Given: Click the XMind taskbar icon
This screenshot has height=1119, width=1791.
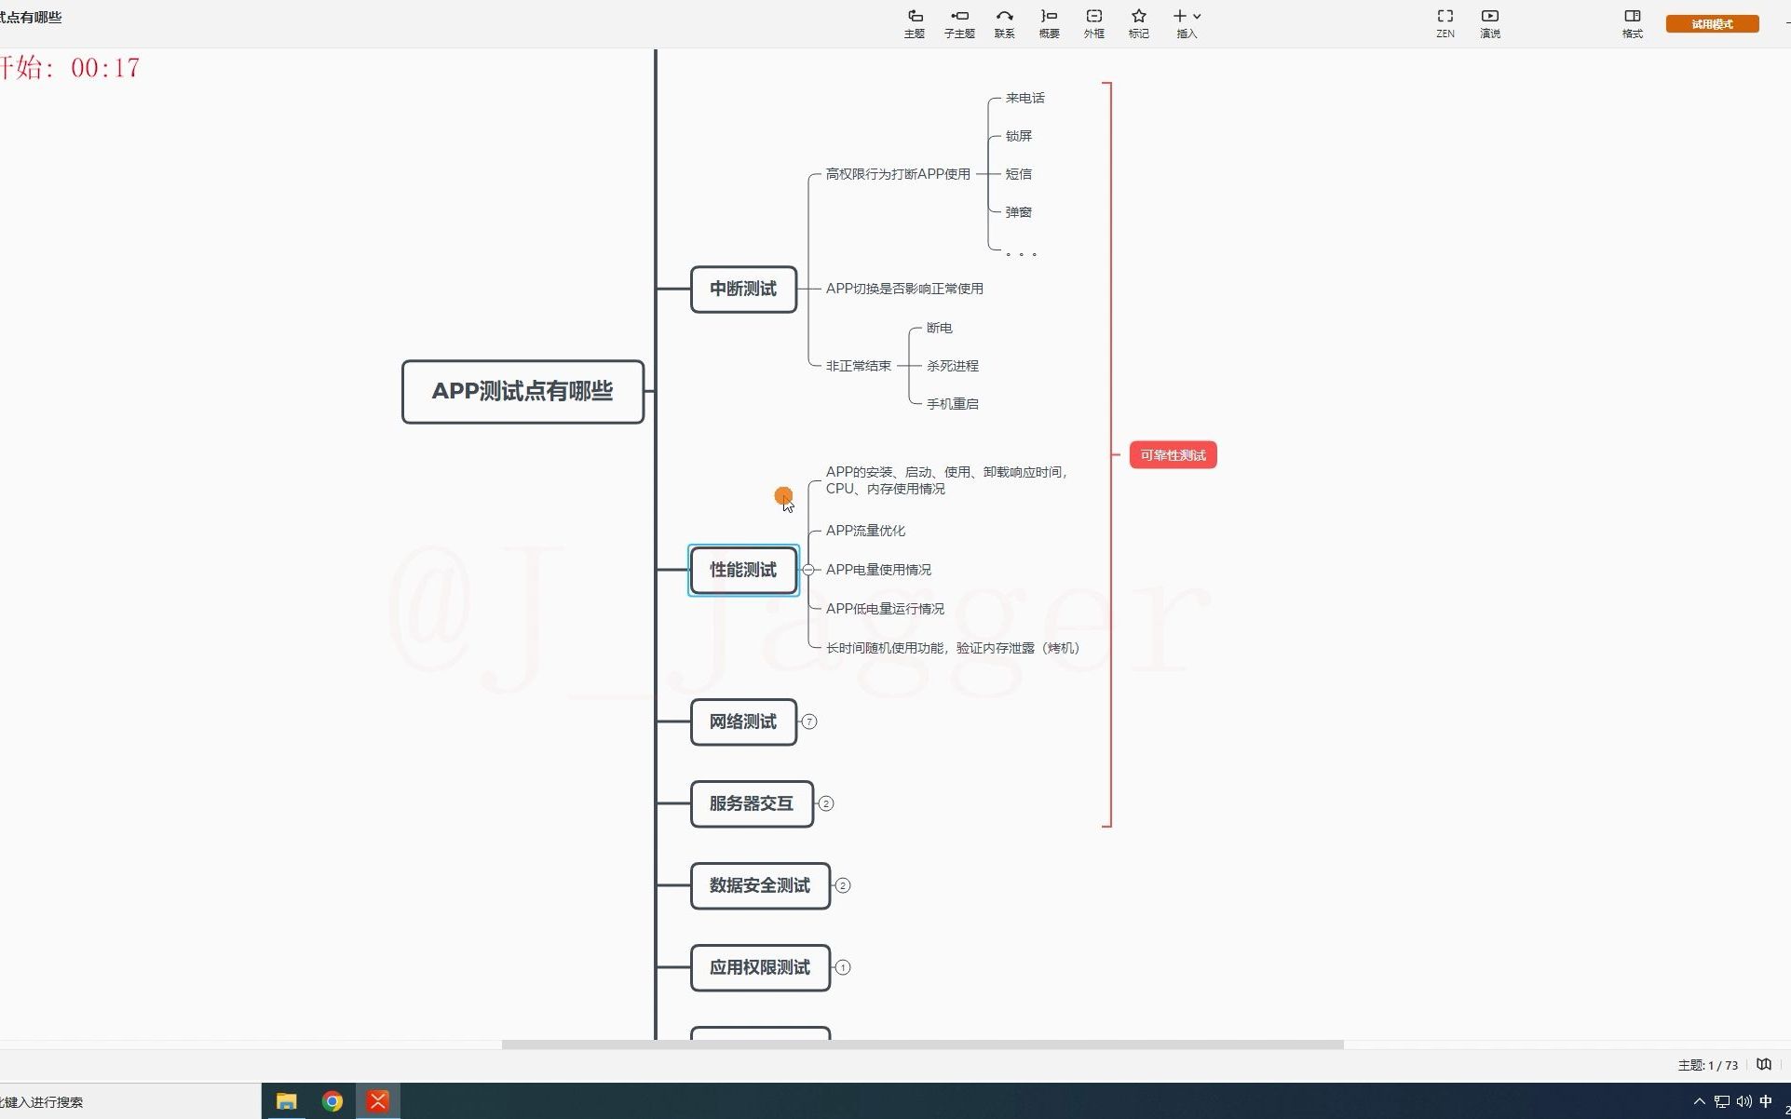Looking at the screenshot, I should click(x=377, y=1101).
